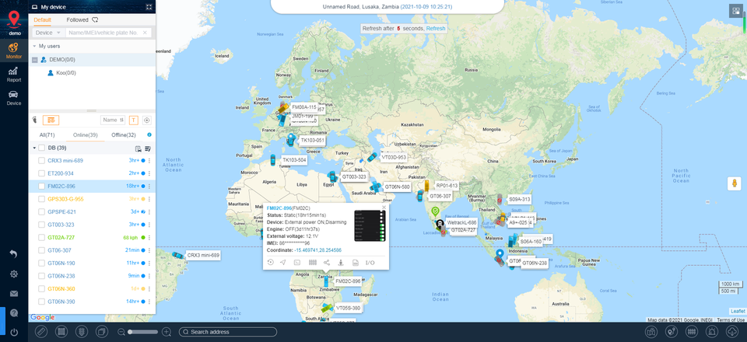Click the power logout icon
The width and height of the screenshot is (747, 342).
[x=14, y=332]
